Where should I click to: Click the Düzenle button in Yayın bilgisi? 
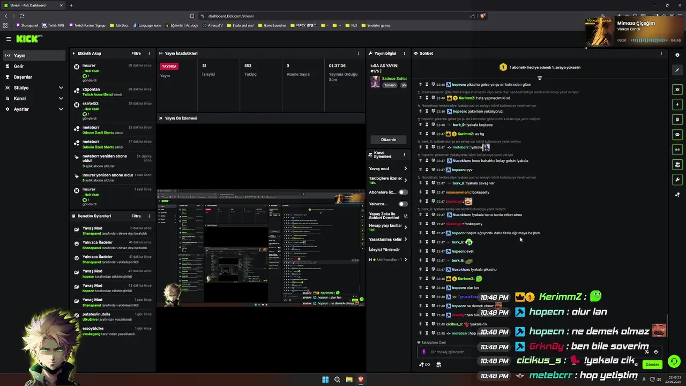[388, 139]
